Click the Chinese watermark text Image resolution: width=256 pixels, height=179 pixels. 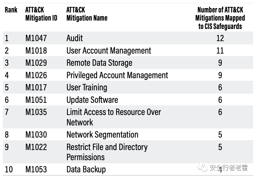point(228,168)
